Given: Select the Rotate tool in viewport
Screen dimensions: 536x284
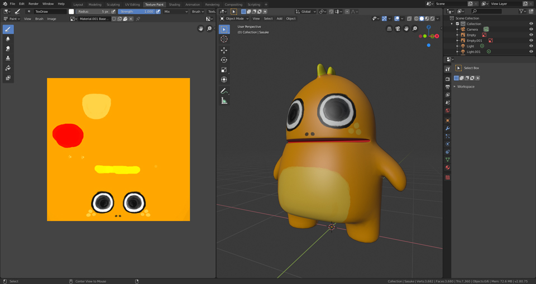Looking at the screenshot, I should pos(224,60).
